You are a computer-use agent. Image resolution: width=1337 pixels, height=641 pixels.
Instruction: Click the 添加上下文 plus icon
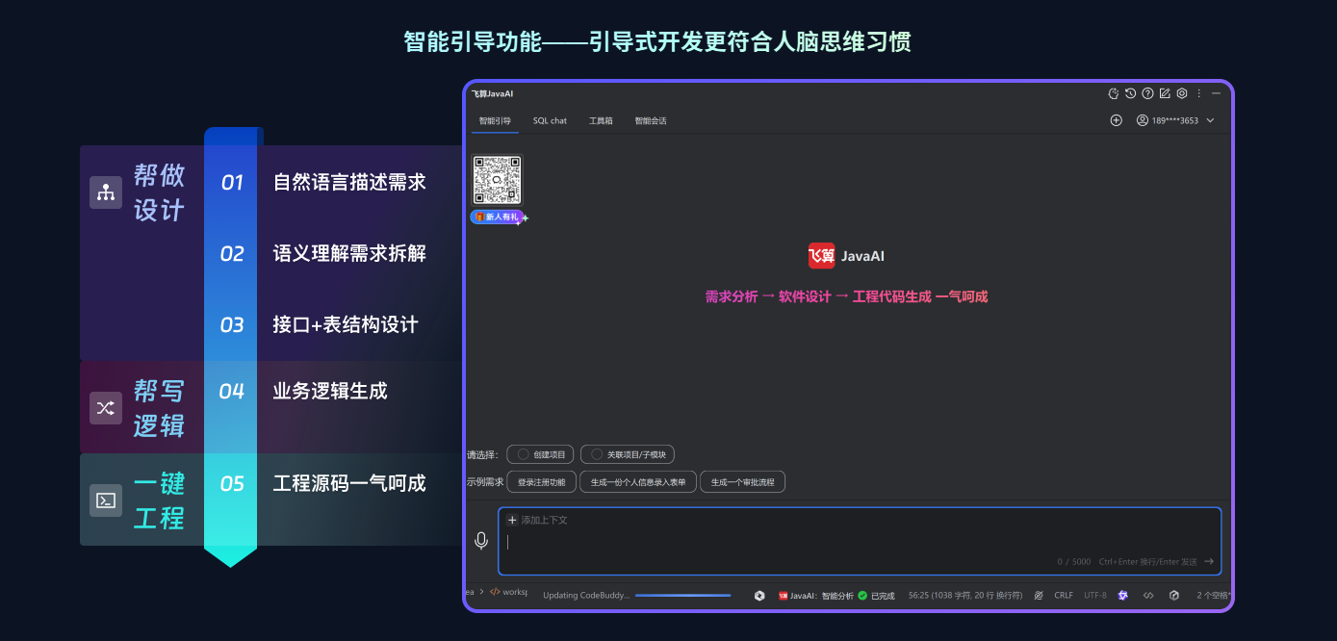(x=510, y=519)
